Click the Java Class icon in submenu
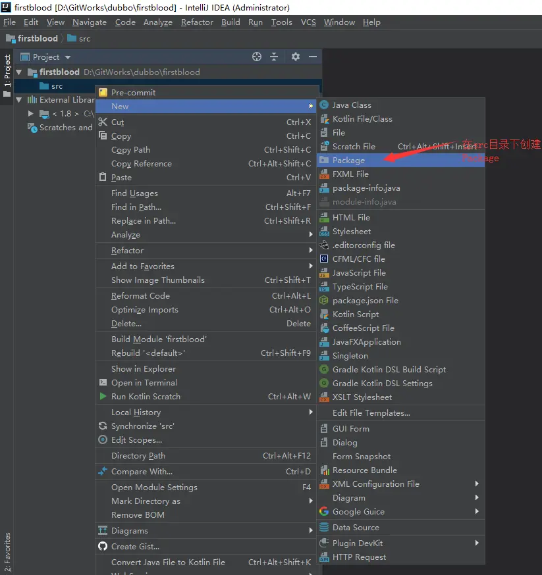The width and height of the screenshot is (542, 575). pyautogui.click(x=324, y=105)
